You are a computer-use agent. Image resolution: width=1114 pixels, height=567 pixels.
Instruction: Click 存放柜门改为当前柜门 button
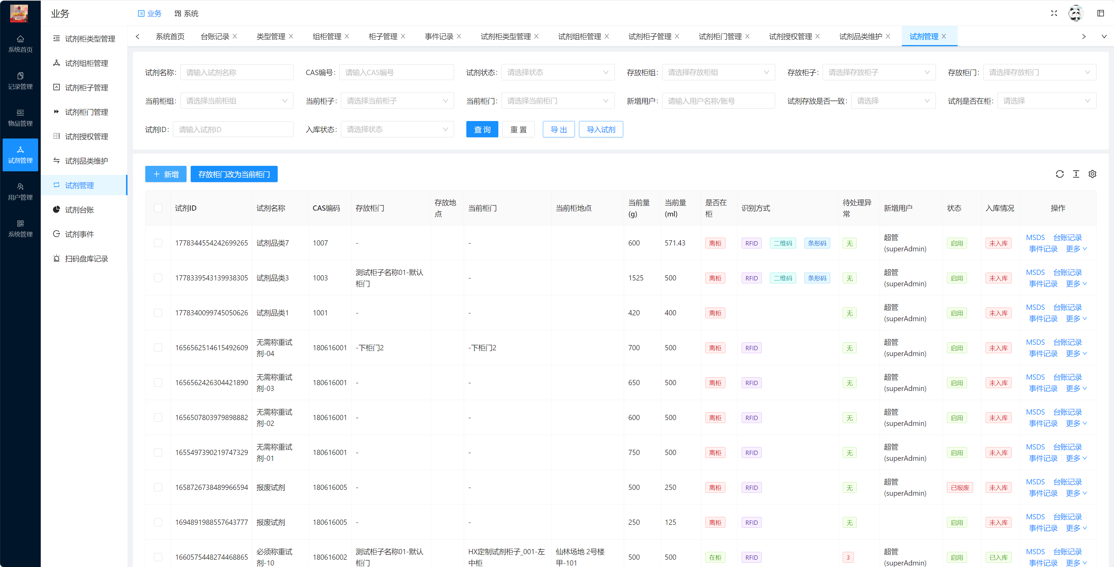click(234, 174)
